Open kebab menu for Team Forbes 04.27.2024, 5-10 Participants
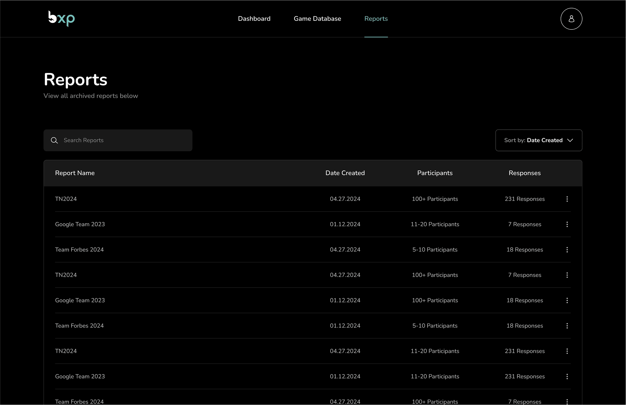 [567, 250]
